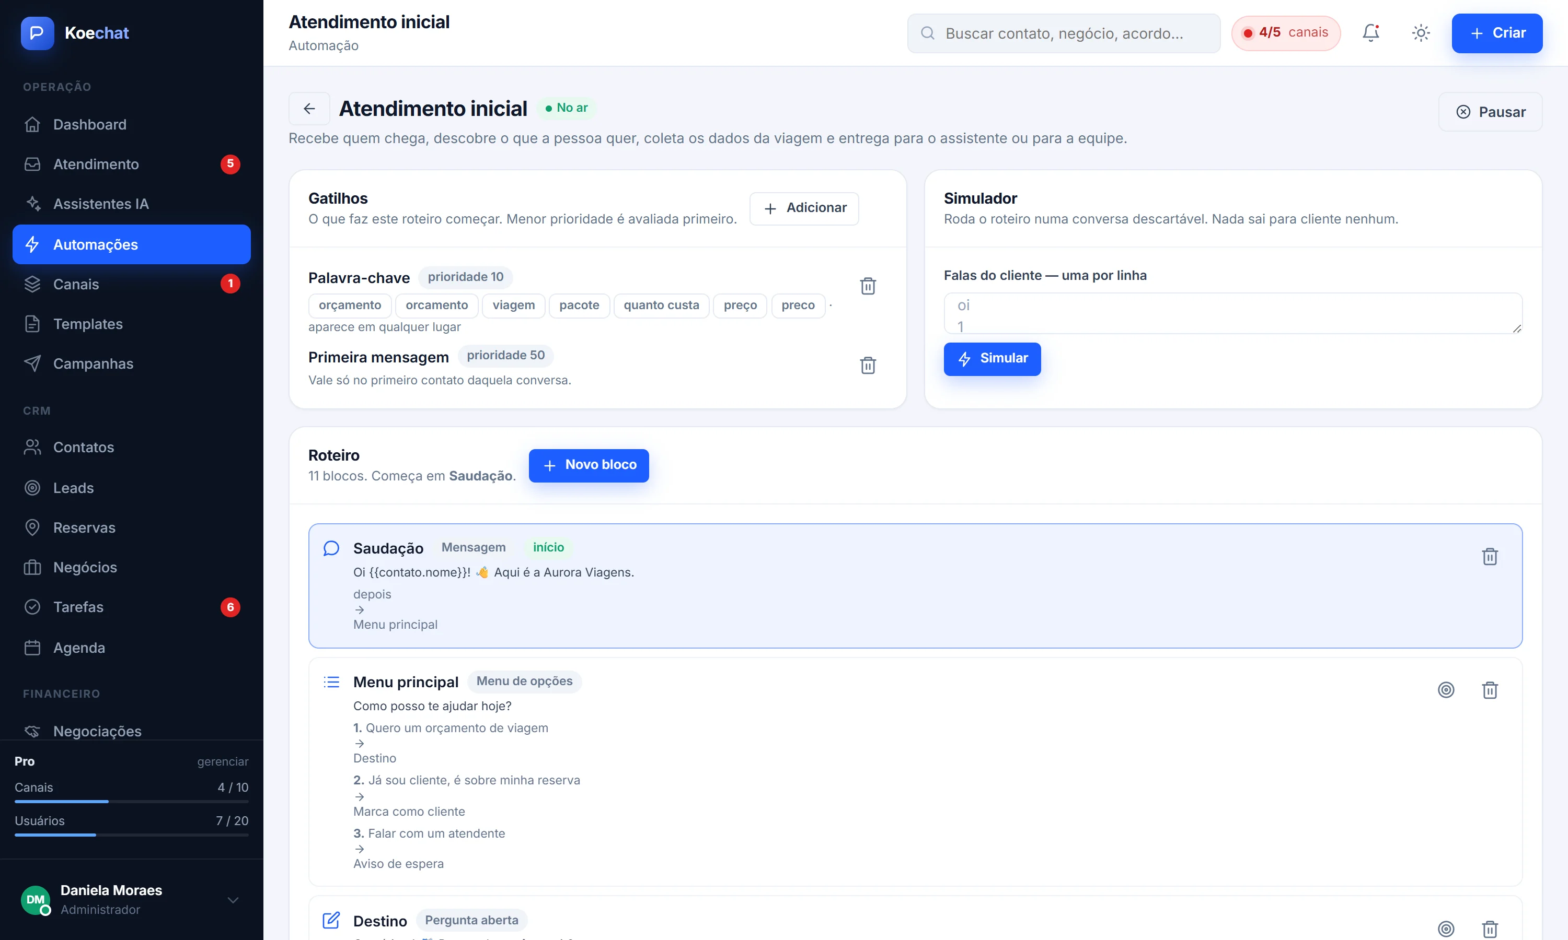Open Campanhas page
Image resolution: width=1568 pixels, height=940 pixels.
tap(132, 363)
